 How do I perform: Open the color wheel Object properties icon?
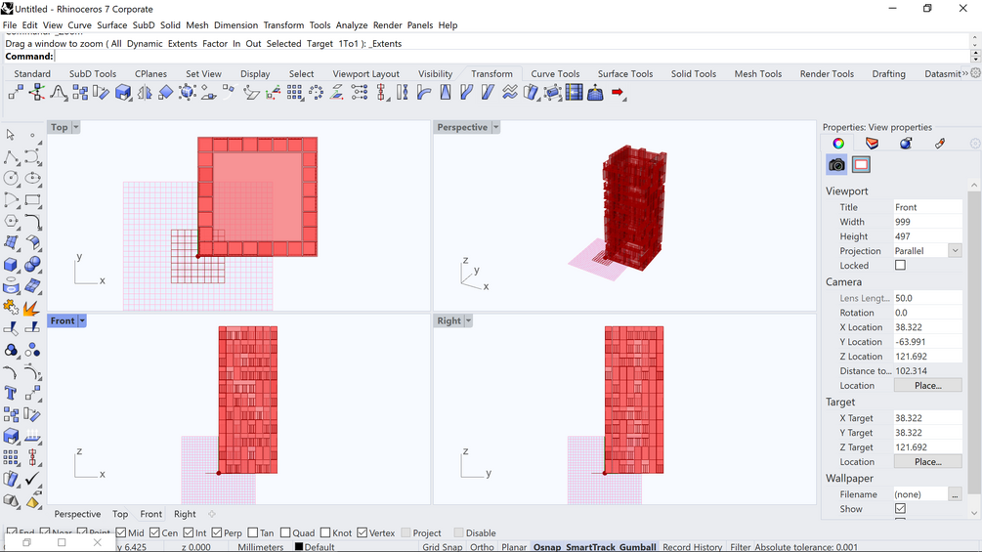[838, 144]
